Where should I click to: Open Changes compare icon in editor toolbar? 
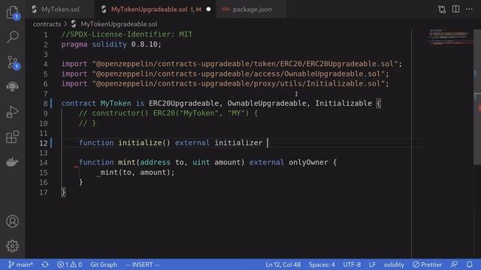click(442, 9)
